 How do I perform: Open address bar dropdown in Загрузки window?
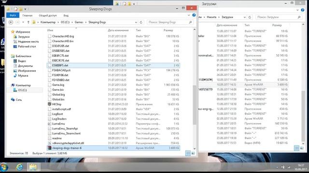(x=245, y=17)
